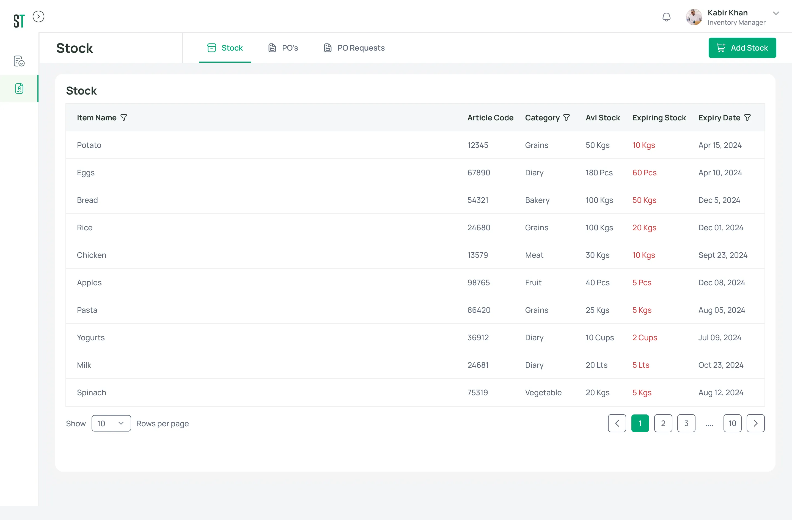Click article code 12345
Image resolution: width=792 pixels, height=520 pixels.
point(477,145)
